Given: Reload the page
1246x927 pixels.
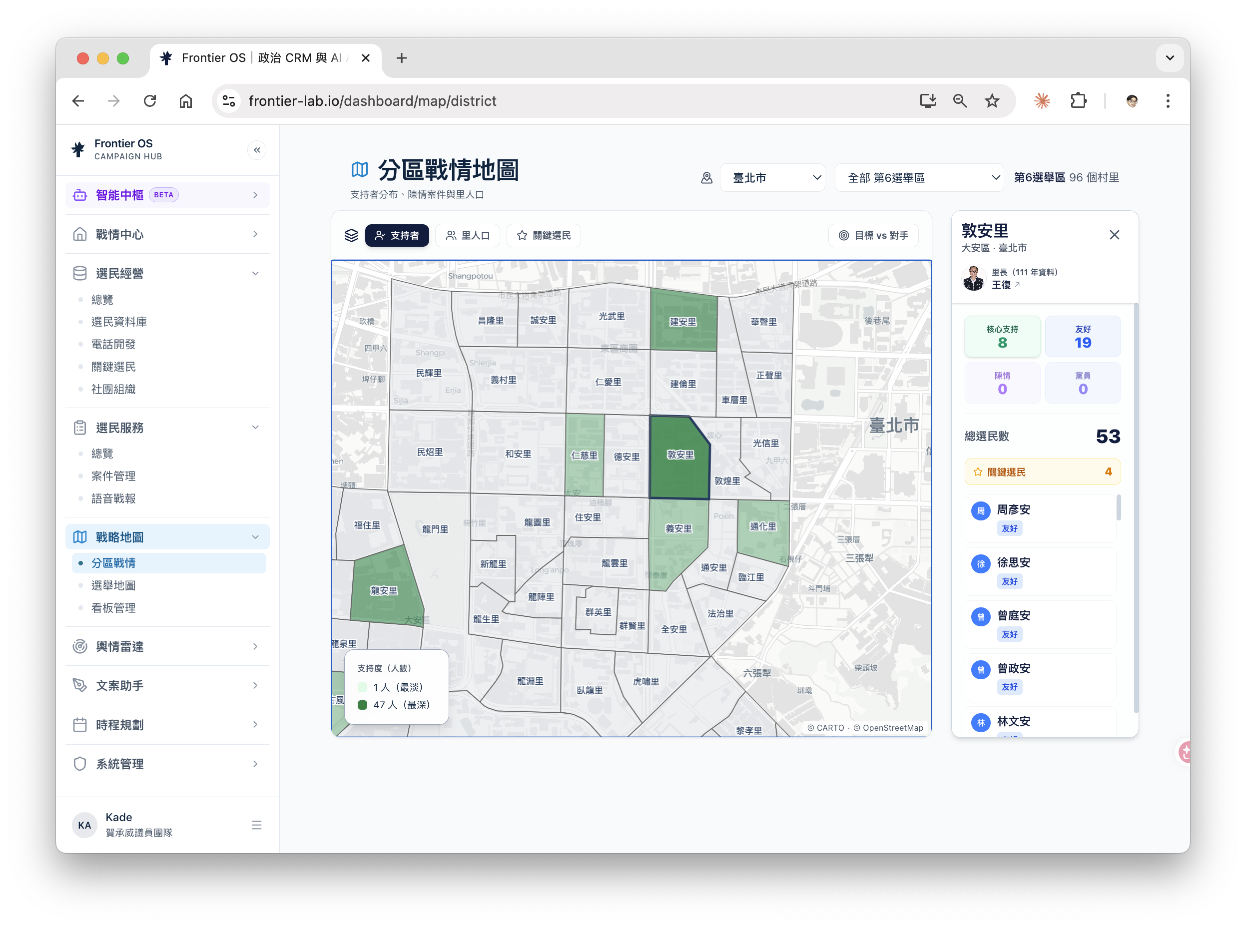Looking at the screenshot, I should pos(150,101).
